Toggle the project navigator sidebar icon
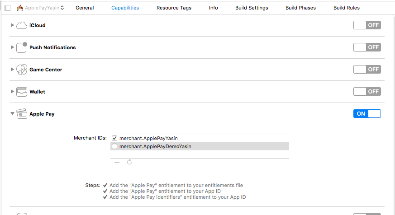This screenshot has height=215, width=395. pos(7,8)
